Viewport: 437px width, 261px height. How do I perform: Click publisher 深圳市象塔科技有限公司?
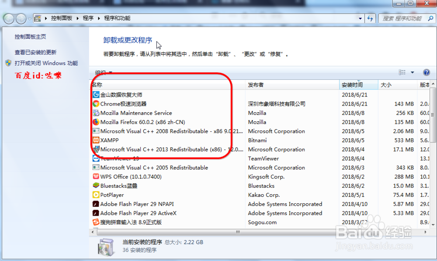click(x=277, y=104)
